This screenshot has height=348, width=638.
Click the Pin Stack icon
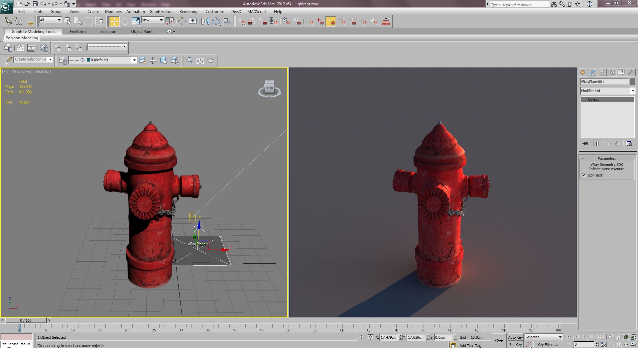[585, 144]
